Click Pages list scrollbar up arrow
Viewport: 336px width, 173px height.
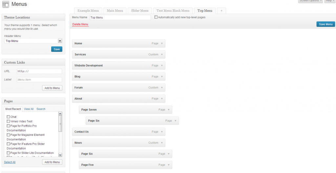pyautogui.click(x=60, y=114)
